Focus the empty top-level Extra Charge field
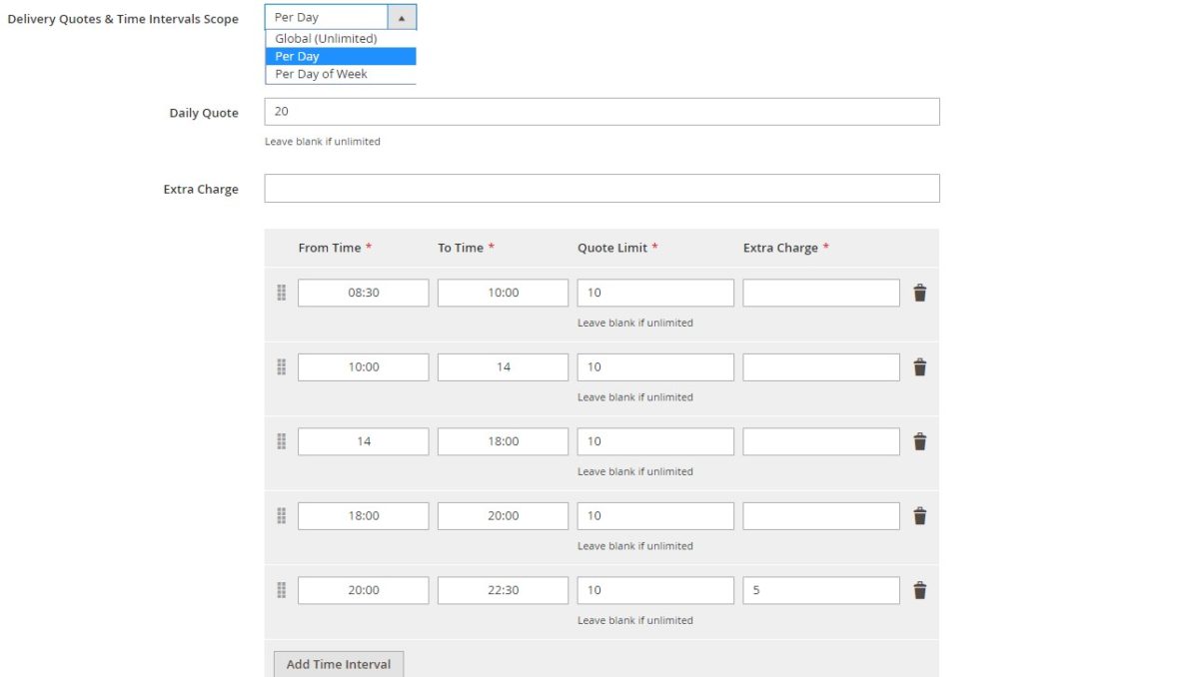The height and width of the screenshot is (677, 1199). coord(599,188)
